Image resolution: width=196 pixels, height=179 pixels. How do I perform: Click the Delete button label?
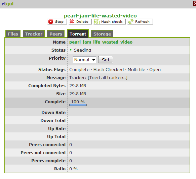pyautogui.click(x=82, y=21)
